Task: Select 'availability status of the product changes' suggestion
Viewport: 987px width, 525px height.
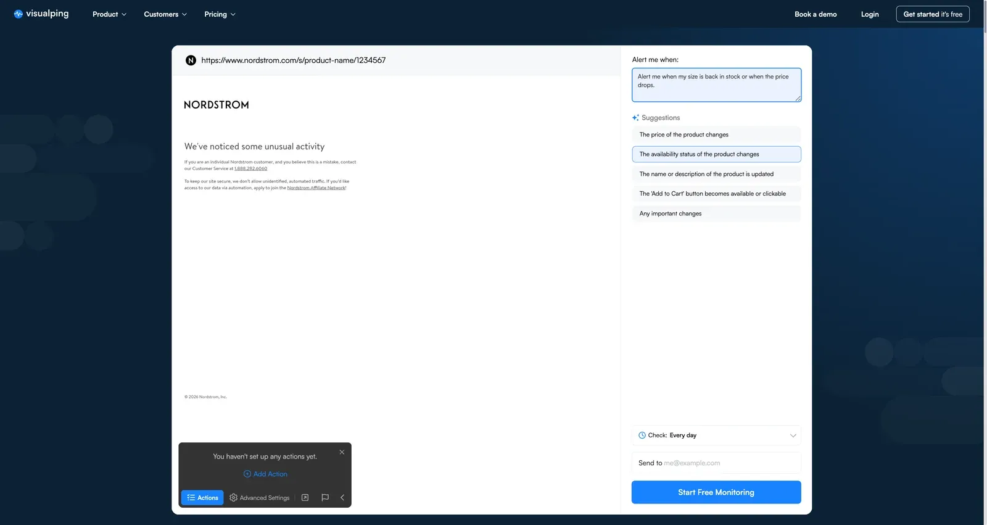Action: point(716,154)
